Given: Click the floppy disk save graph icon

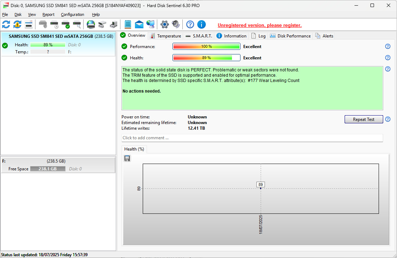Looking at the screenshot, I should pos(127,158).
